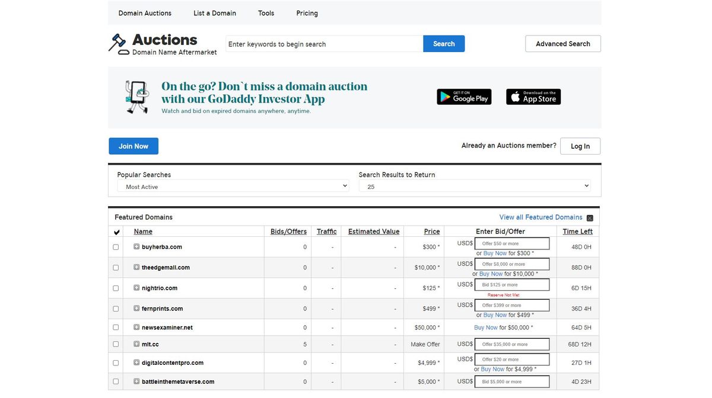Close the Featured Domains panel icon
Screen dimensions: 712x398
tap(590, 218)
